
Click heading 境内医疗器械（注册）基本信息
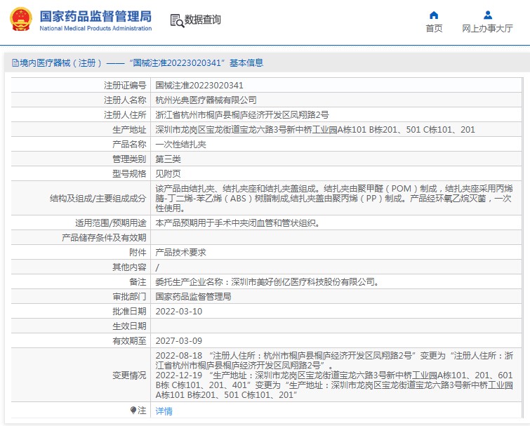pos(138,63)
